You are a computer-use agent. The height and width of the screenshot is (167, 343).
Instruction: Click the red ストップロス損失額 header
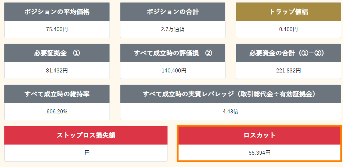(86, 135)
